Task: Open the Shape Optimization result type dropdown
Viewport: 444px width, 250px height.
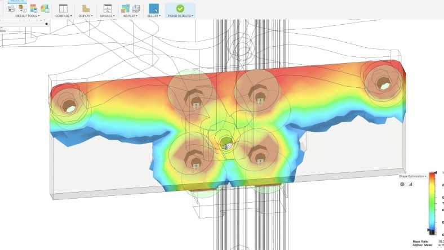Action: 412,176
